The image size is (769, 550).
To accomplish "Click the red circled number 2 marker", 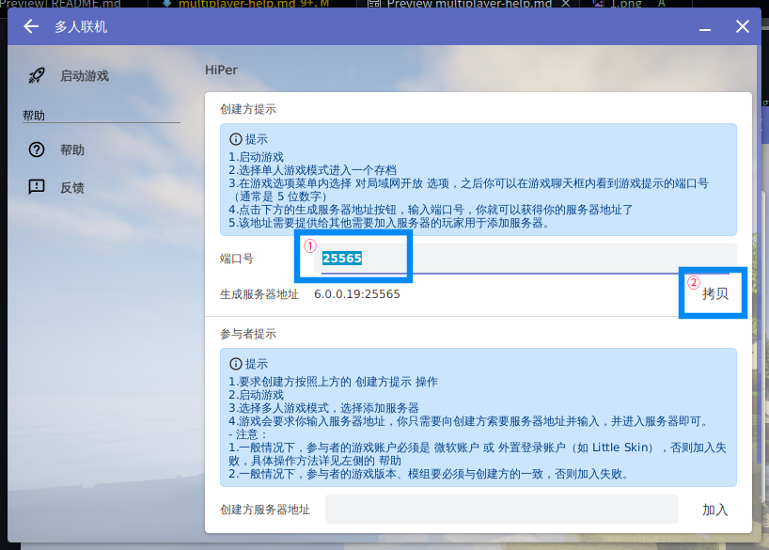I will coord(694,281).
